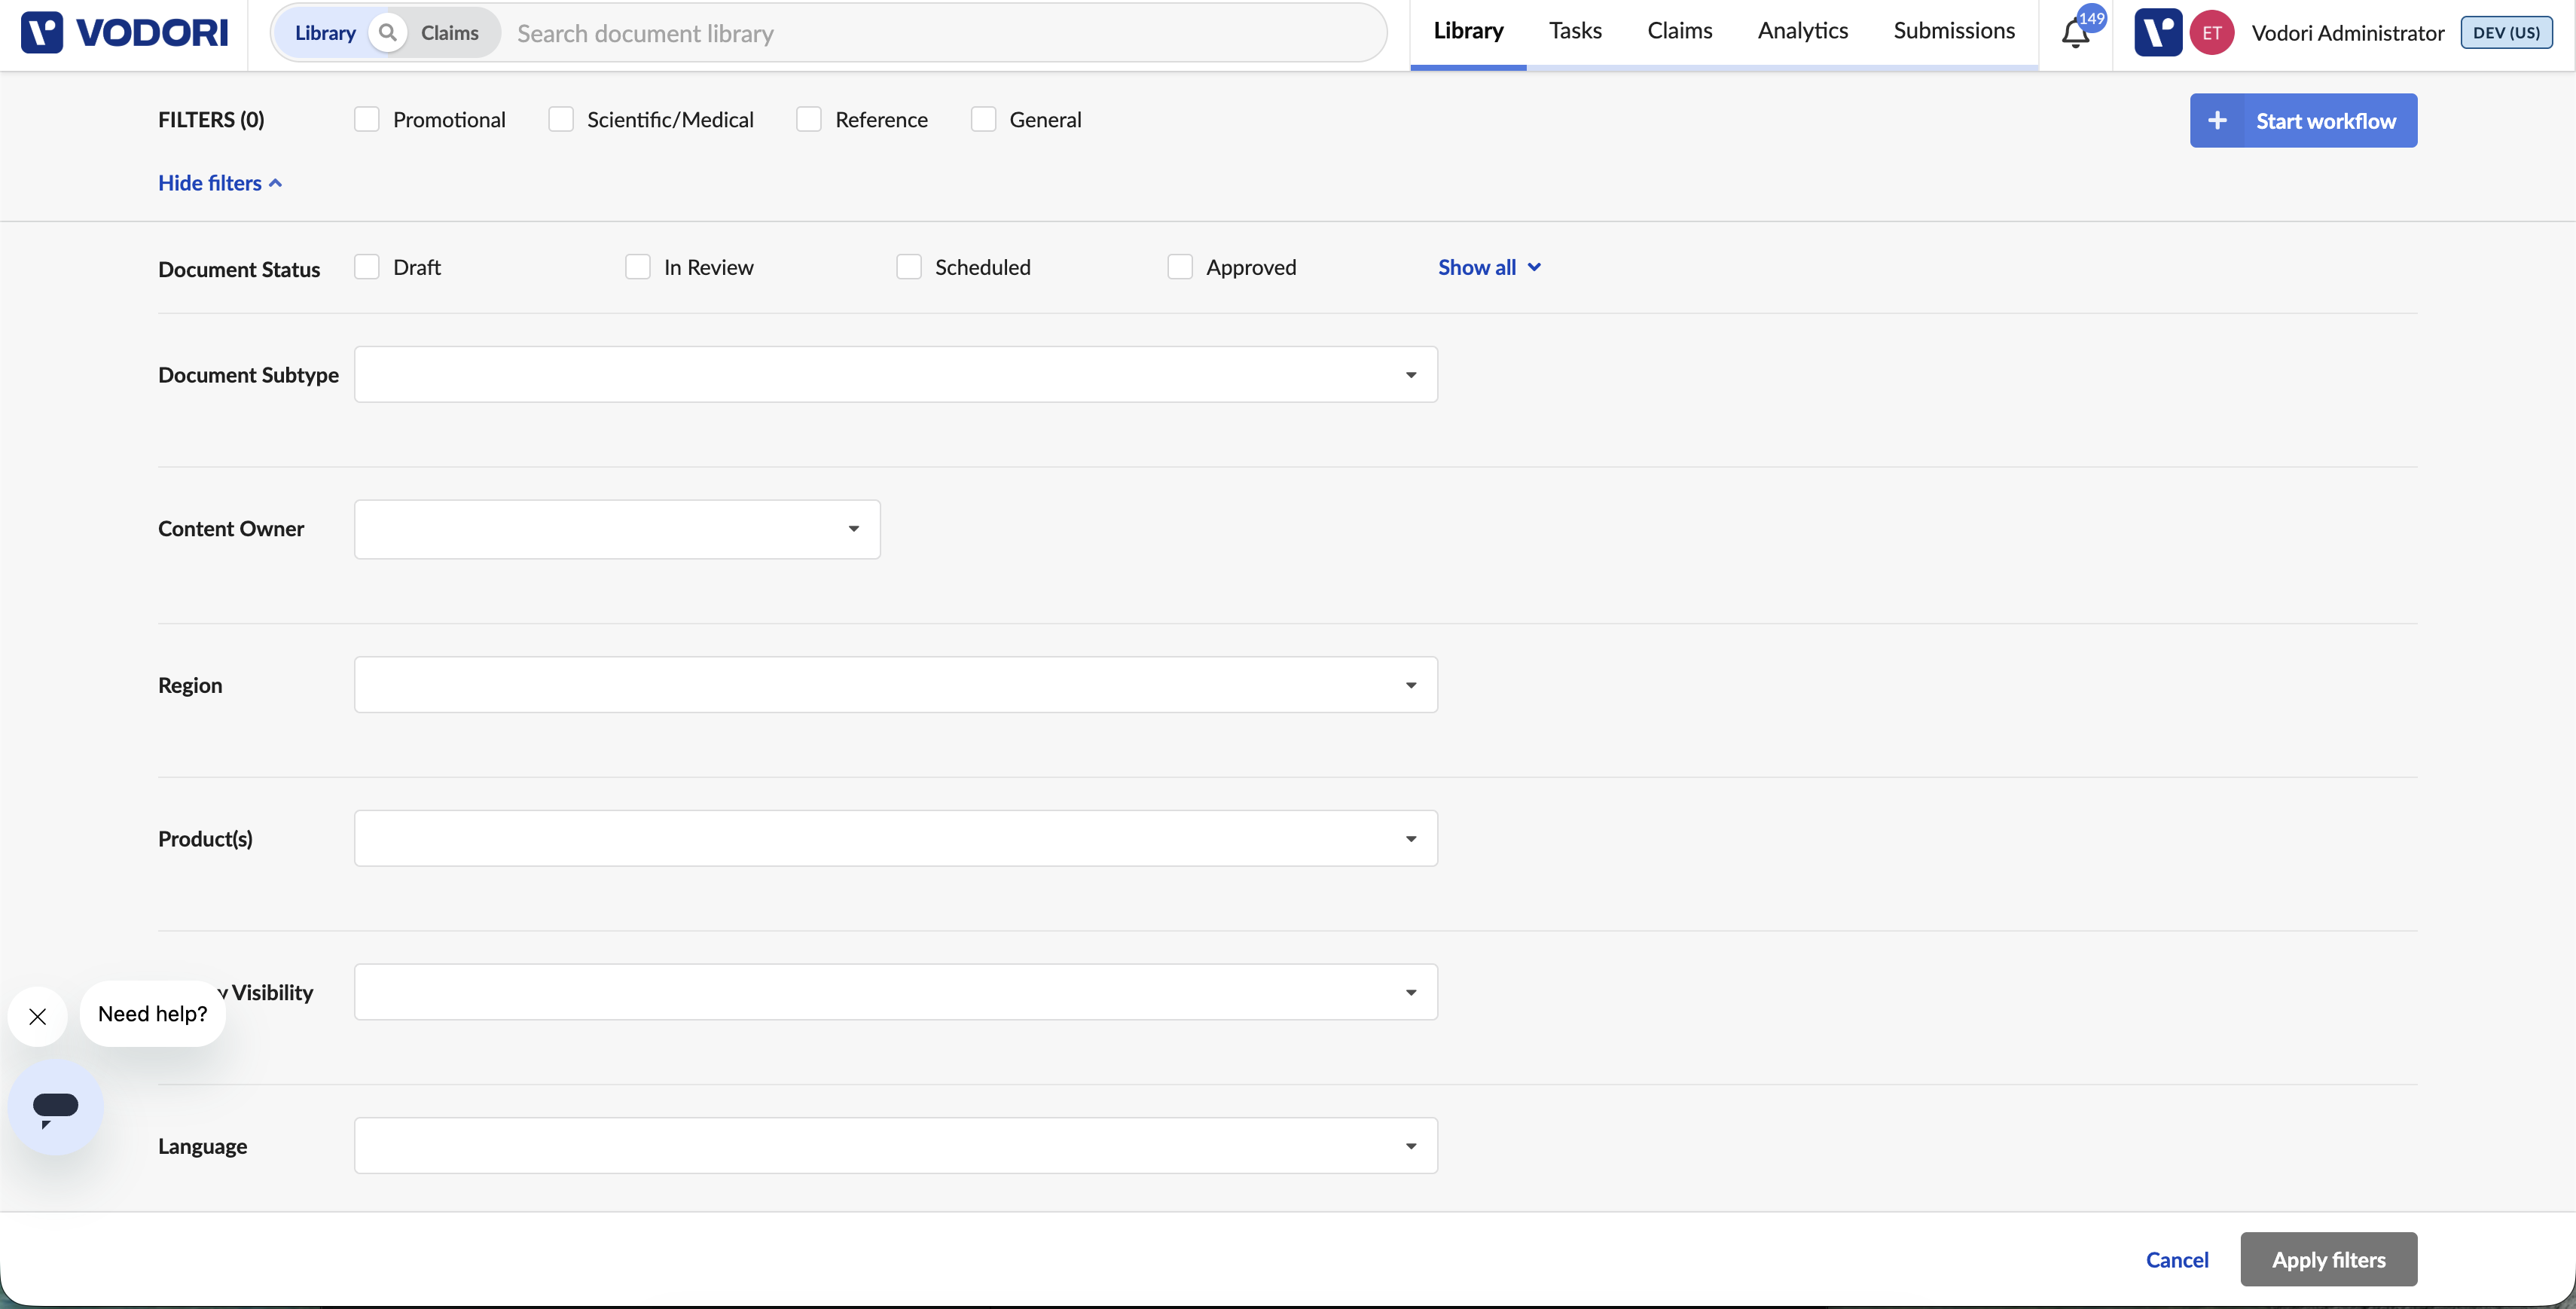
Task: Open the notifications bell icon
Action: click(2075, 35)
